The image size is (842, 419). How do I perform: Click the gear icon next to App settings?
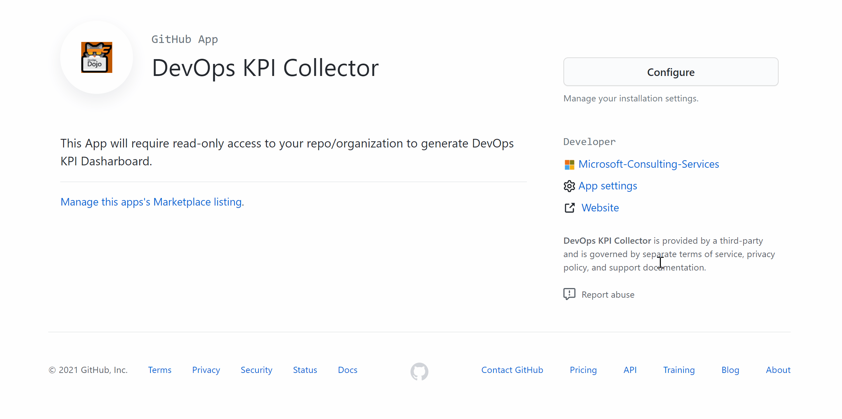[569, 186]
